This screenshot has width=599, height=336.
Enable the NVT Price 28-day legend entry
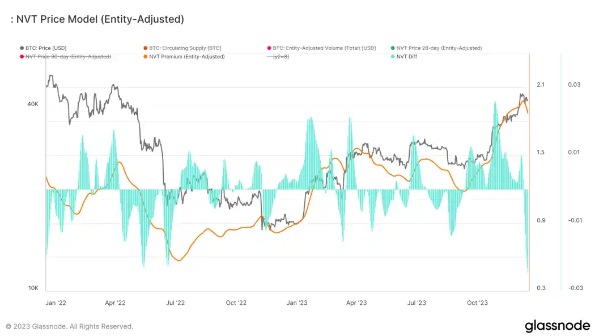439,48
